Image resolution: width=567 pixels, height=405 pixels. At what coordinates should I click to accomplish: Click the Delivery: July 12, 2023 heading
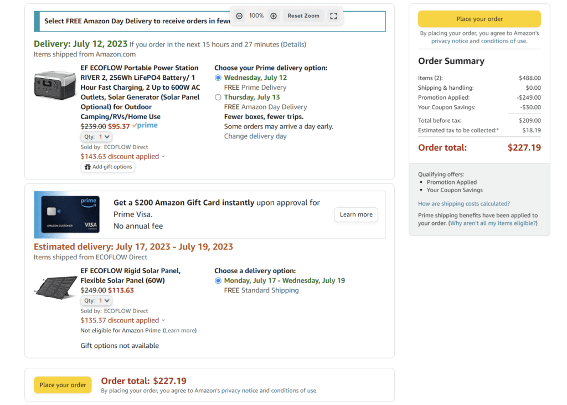click(x=81, y=44)
